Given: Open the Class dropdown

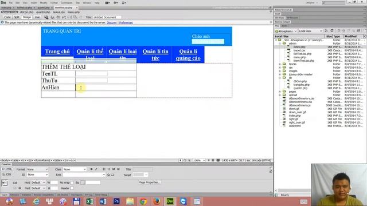Looking at the screenshot, I should click(x=75, y=169).
